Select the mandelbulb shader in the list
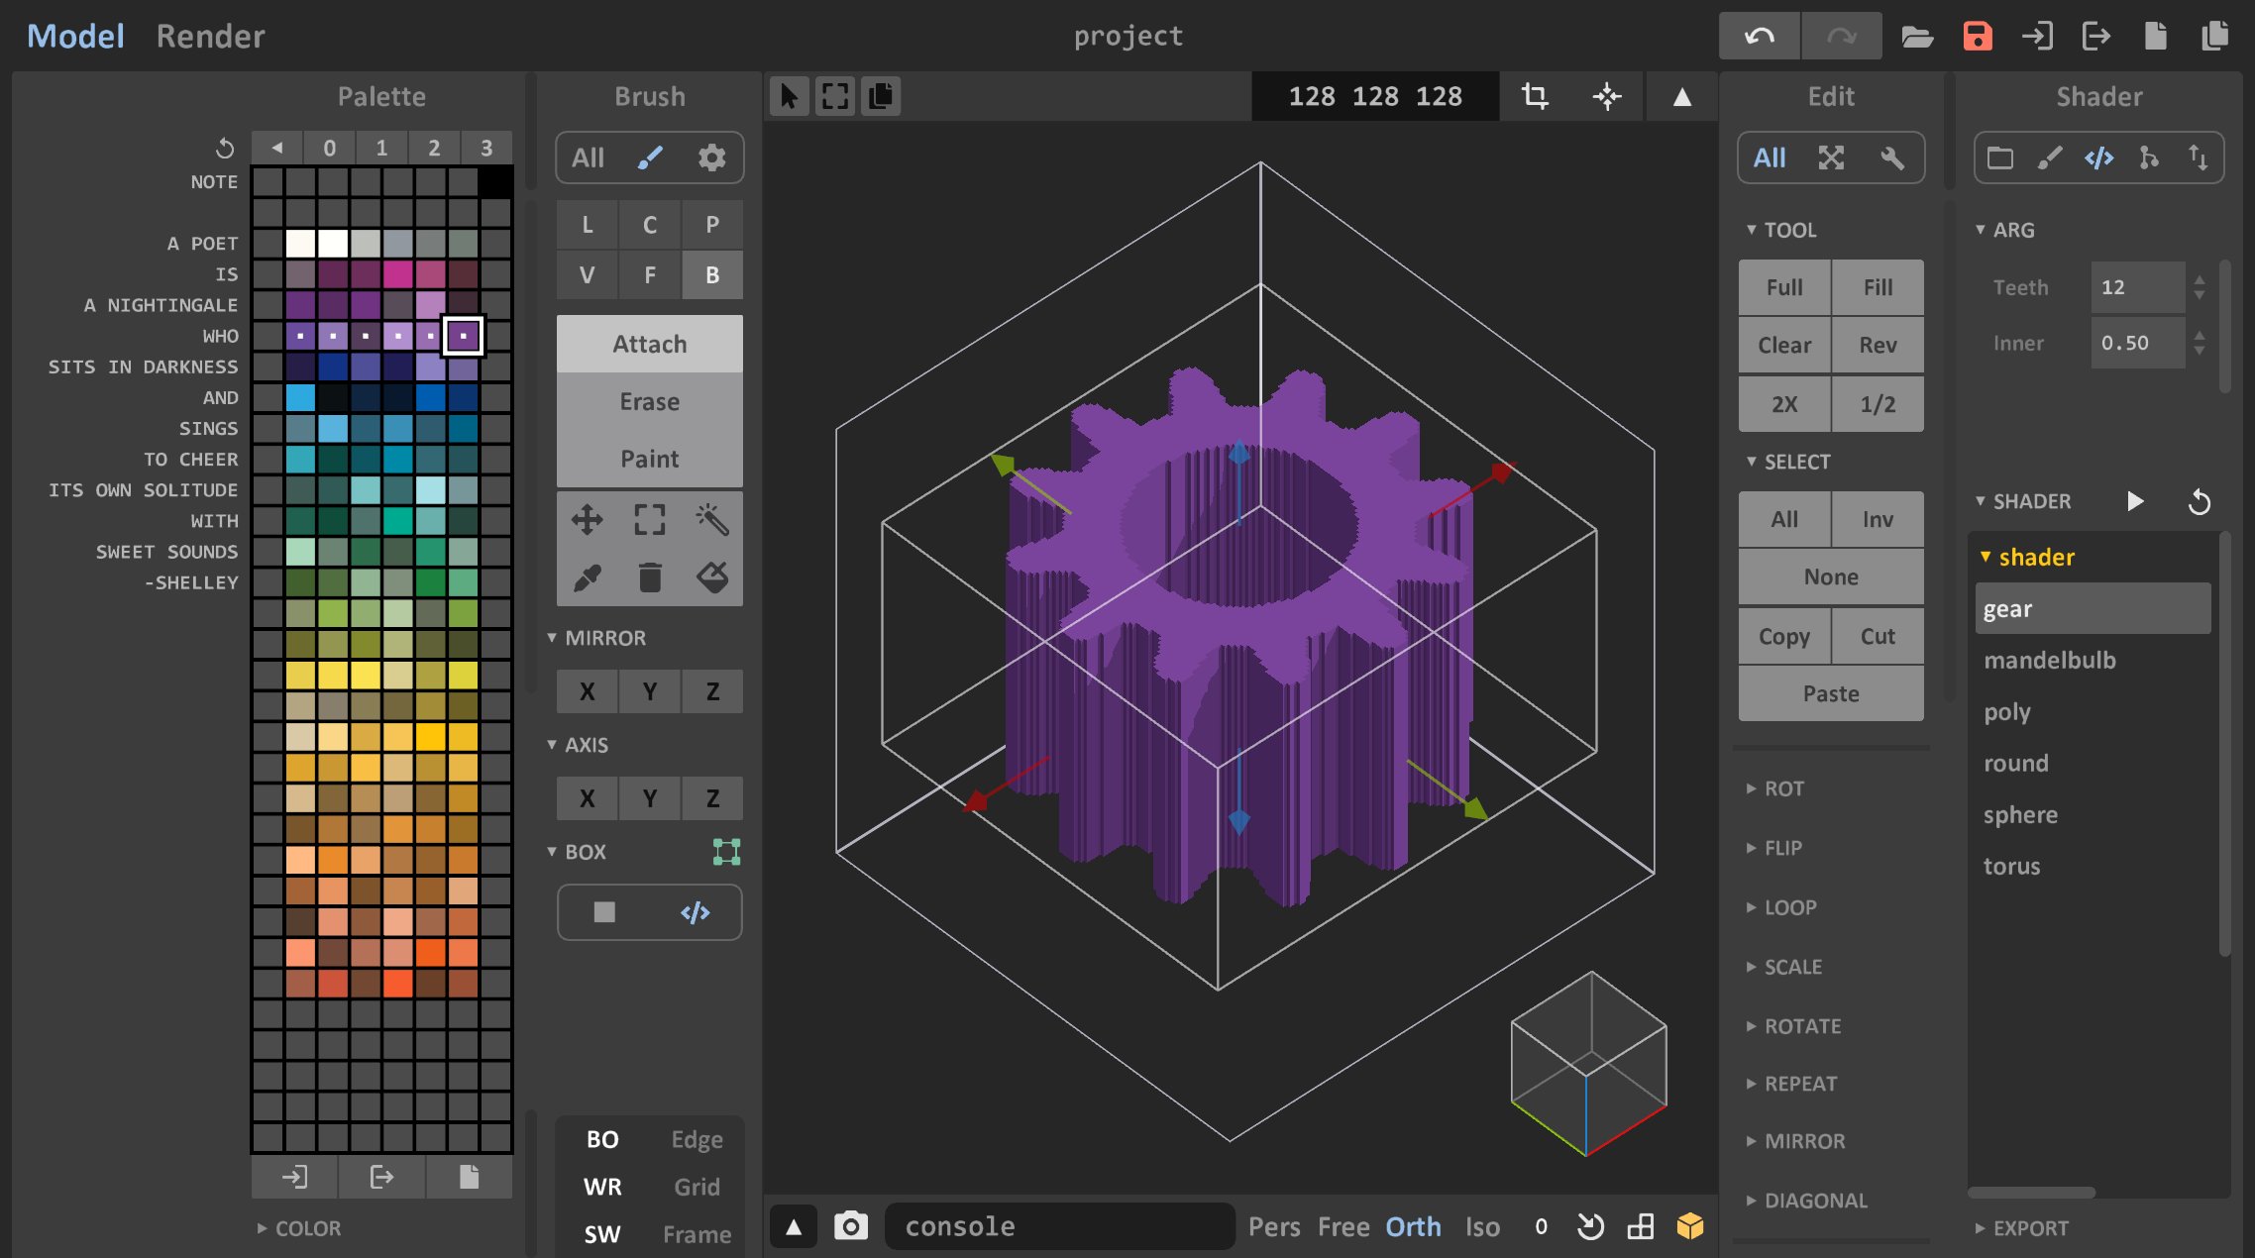 click(x=2051, y=660)
